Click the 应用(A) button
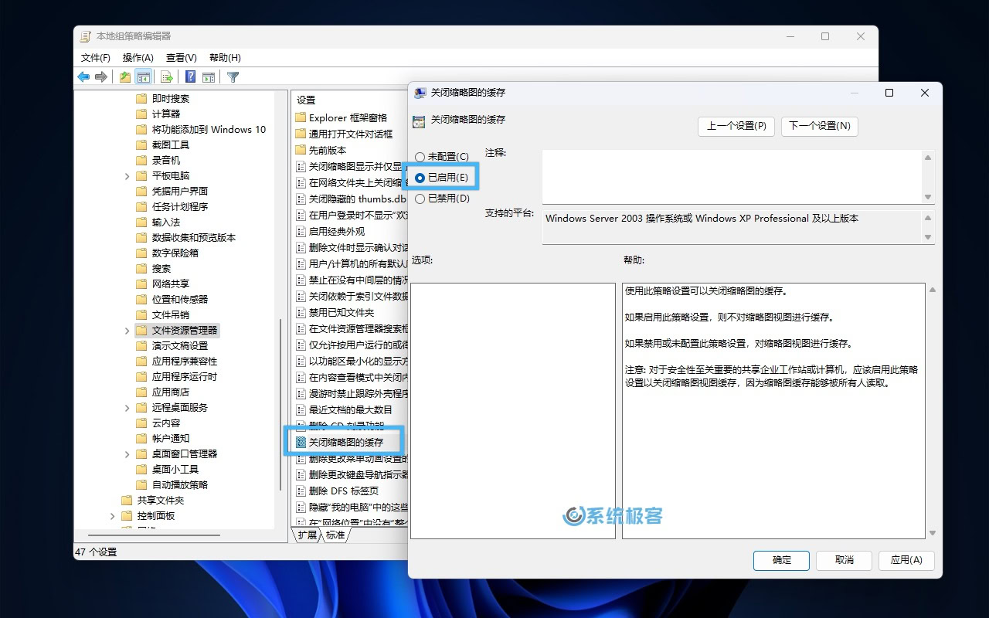Screen dimensions: 989x618 [906, 560]
